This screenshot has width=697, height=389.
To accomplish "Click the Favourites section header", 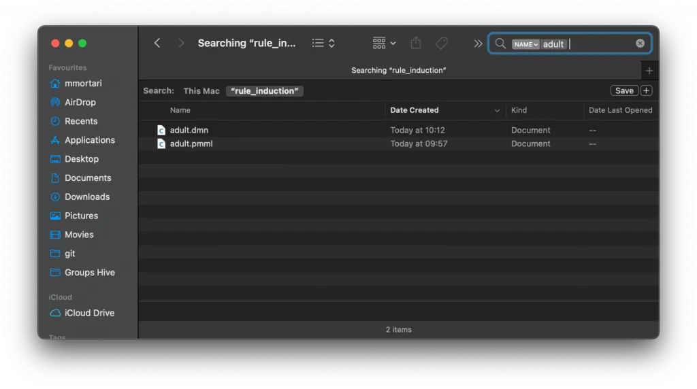I will point(67,67).
